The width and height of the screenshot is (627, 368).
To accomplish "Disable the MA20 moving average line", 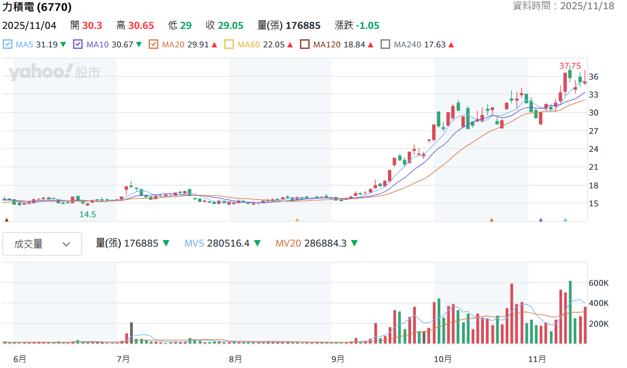I will [x=153, y=45].
